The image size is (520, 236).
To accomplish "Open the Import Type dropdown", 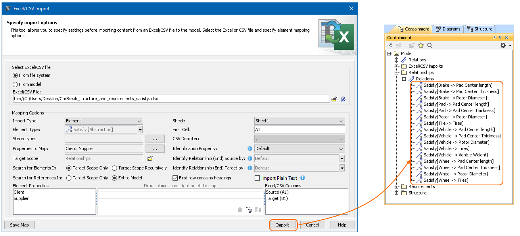I will click(104, 121).
